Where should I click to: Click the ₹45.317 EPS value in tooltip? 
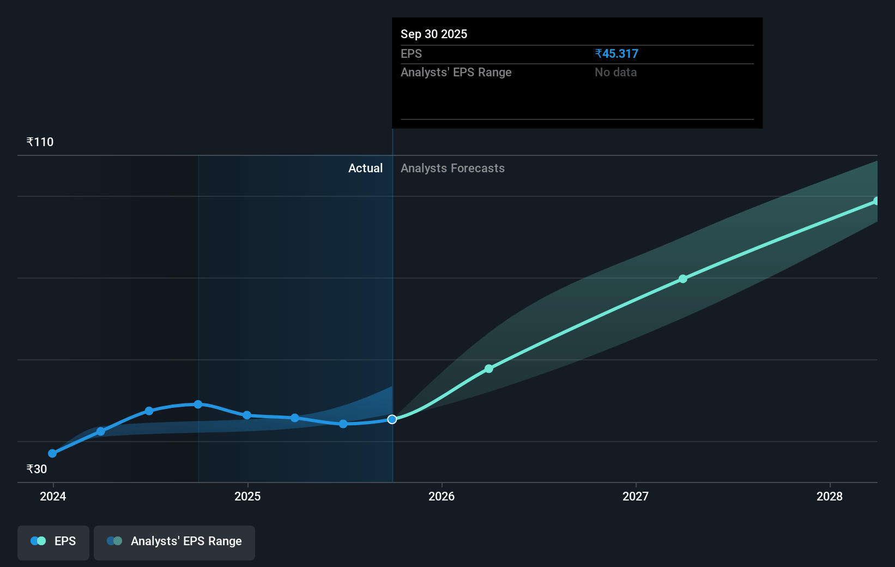(x=616, y=54)
